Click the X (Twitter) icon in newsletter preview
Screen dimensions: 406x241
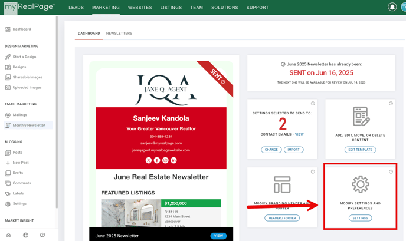click(x=148, y=160)
